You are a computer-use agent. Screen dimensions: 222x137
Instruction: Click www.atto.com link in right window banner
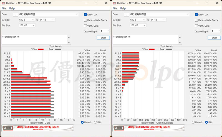click(149, 129)
